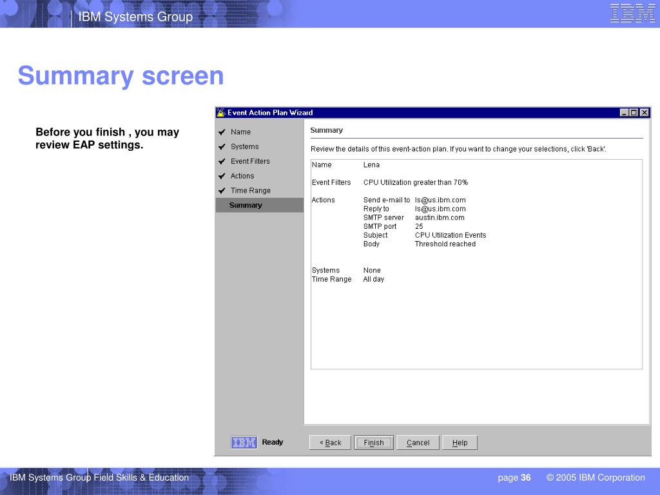Click the checkmark beside Actions step
The image size is (660, 495).
tap(222, 176)
